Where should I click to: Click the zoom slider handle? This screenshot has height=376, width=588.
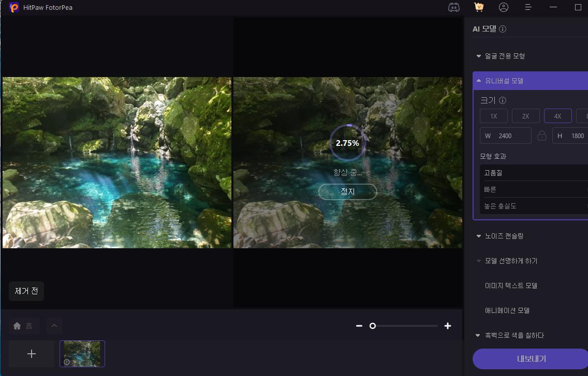point(372,326)
